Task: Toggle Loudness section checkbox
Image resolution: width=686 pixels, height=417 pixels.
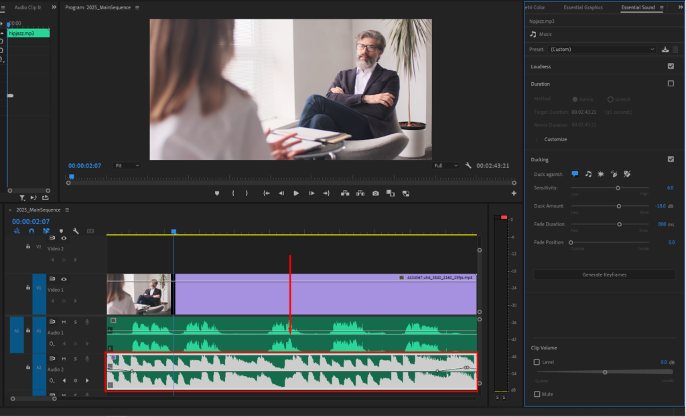Action: click(x=671, y=66)
